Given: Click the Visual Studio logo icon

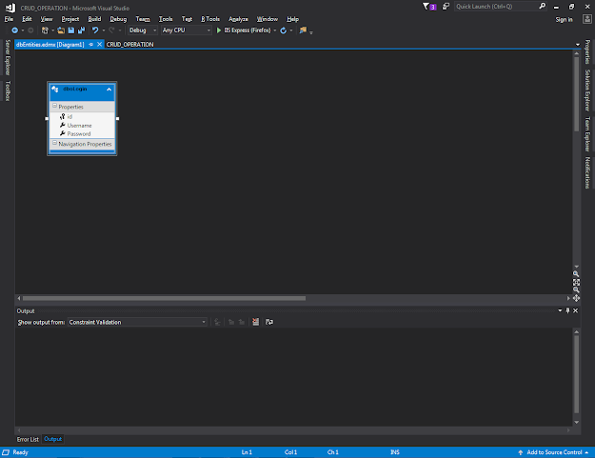Looking at the screenshot, I should click(x=10, y=8).
